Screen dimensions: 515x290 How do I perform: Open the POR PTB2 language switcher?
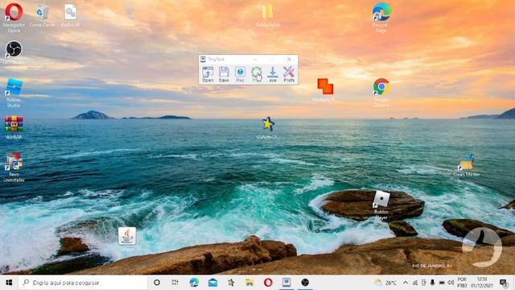pos(462,283)
